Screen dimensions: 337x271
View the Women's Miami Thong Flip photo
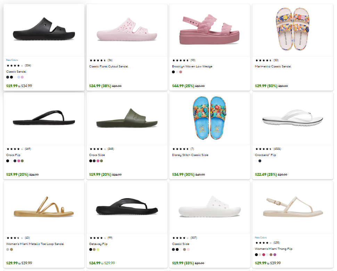(293, 208)
